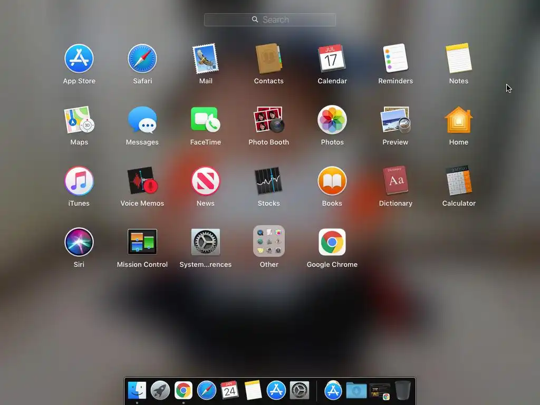Launch iTunes
The image size is (540, 405).
coord(79,181)
